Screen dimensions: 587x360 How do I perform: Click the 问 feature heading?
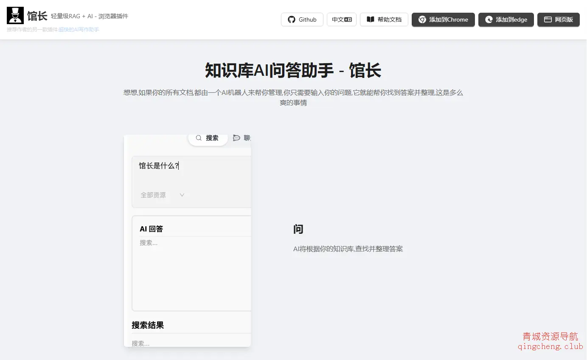pos(298,230)
